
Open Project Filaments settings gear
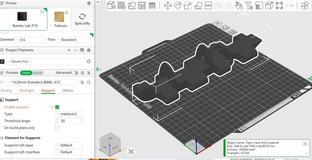point(89,50)
